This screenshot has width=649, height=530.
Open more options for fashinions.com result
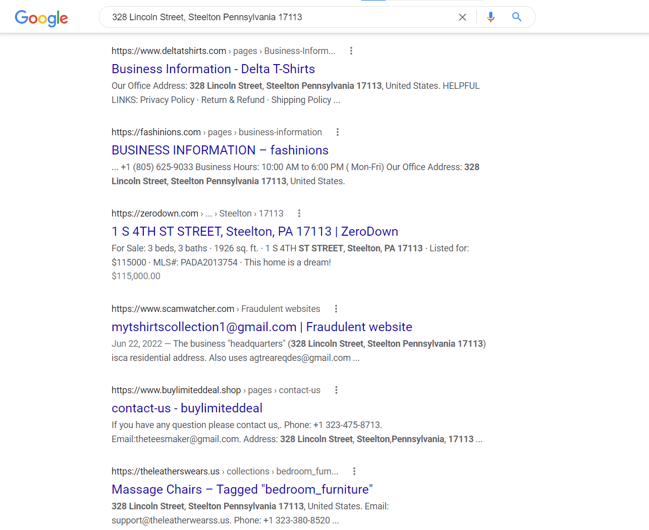[x=338, y=132]
